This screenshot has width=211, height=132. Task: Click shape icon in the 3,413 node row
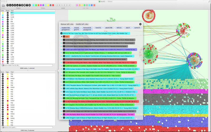click(x=8, y=15)
